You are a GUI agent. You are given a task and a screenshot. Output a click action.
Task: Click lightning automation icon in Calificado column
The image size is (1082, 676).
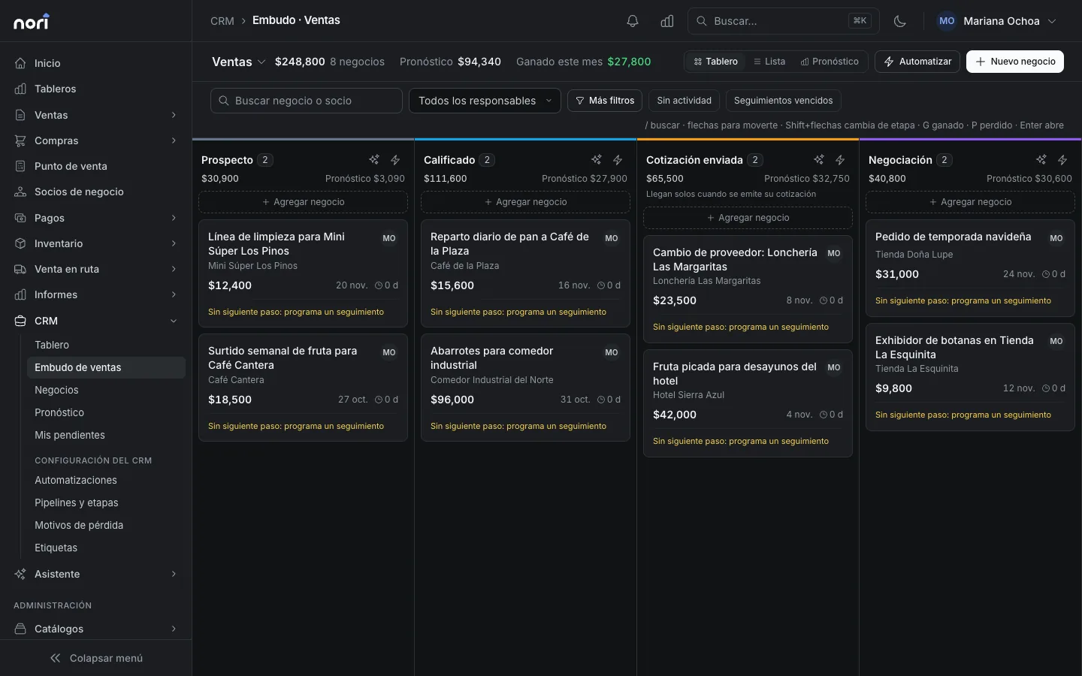click(618, 160)
